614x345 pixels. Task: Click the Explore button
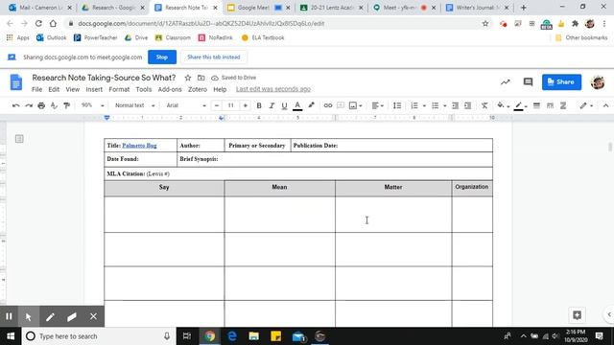[577, 315]
